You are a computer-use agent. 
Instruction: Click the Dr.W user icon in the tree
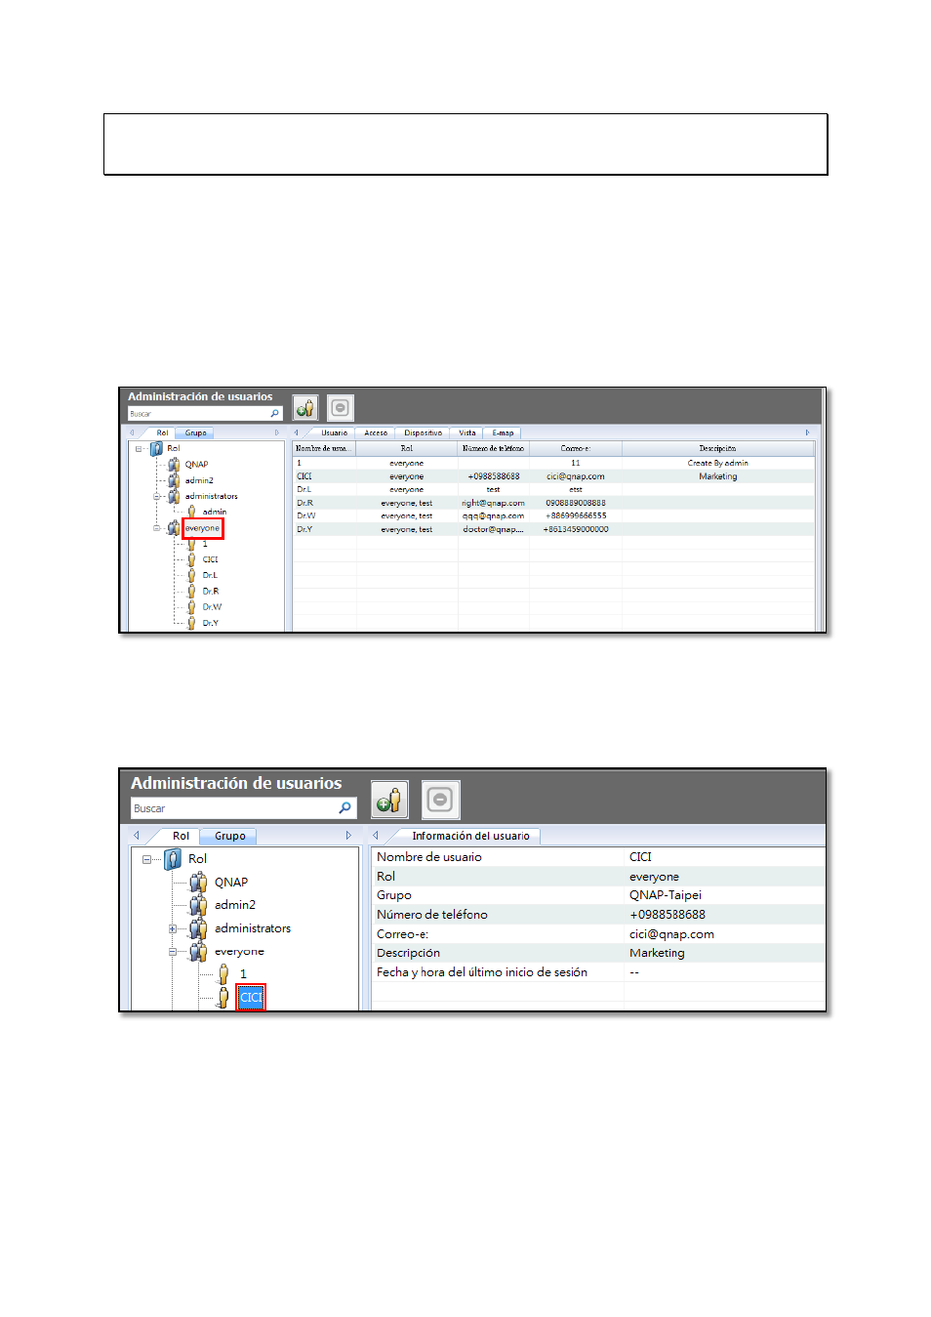[x=192, y=606]
